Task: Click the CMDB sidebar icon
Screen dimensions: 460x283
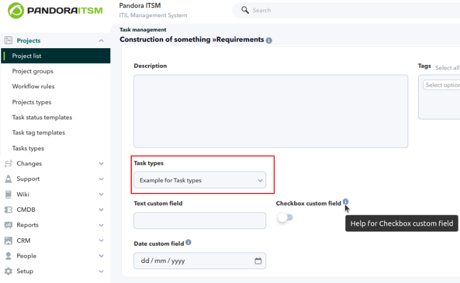Action: point(9,210)
